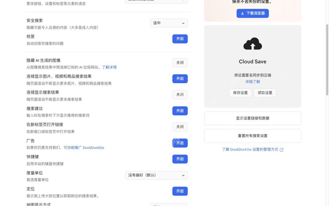Image resolution: width=329 pixels, height=206 pixels.
Task: Toggle 广告 advertisements switch
Action: click(180, 143)
